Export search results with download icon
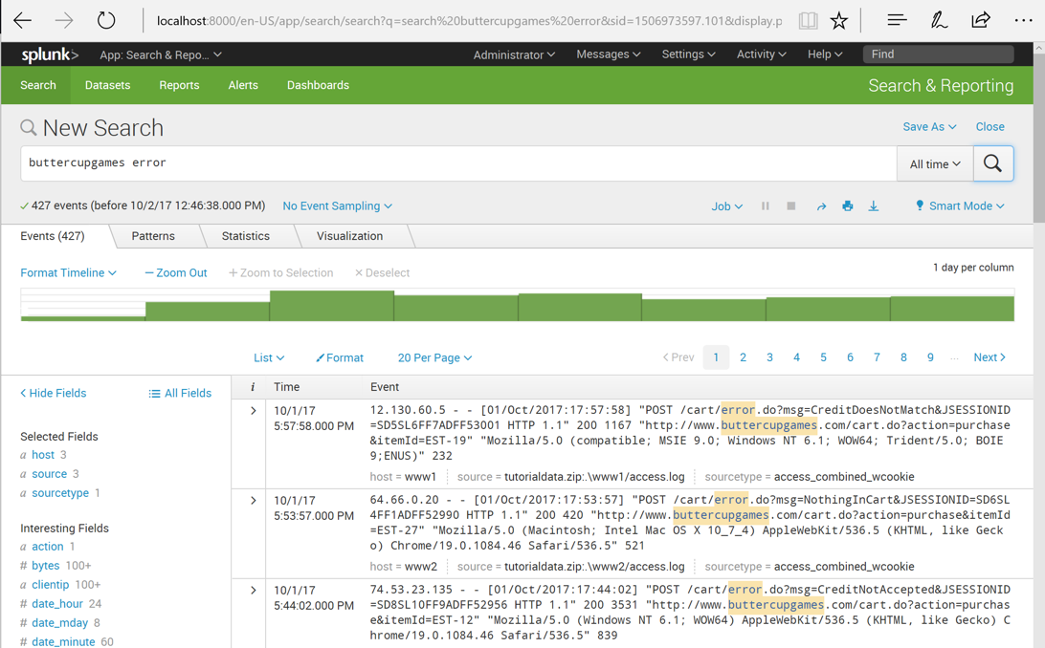Viewport: 1045px width, 648px height. tap(873, 206)
